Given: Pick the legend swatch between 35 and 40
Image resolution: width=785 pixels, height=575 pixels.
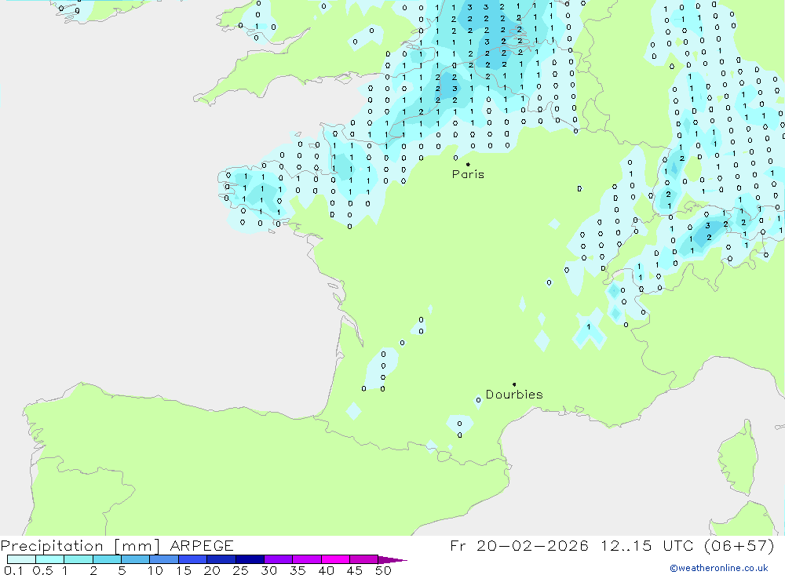Looking at the screenshot, I should pyautogui.click(x=307, y=559).
